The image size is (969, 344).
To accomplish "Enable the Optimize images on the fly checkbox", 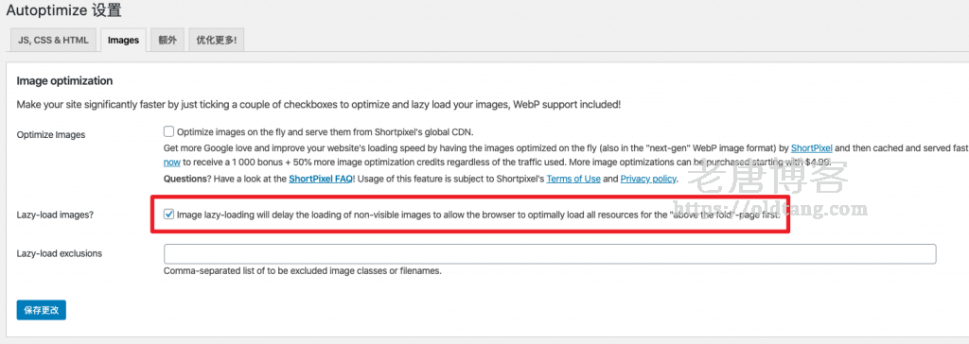I will [168, 131].
